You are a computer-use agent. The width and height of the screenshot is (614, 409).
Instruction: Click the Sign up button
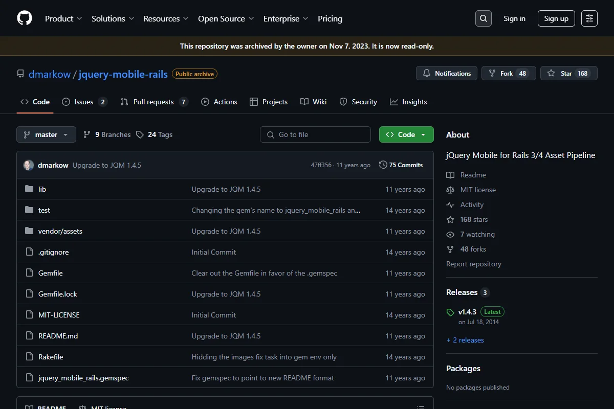coord(556,18)
